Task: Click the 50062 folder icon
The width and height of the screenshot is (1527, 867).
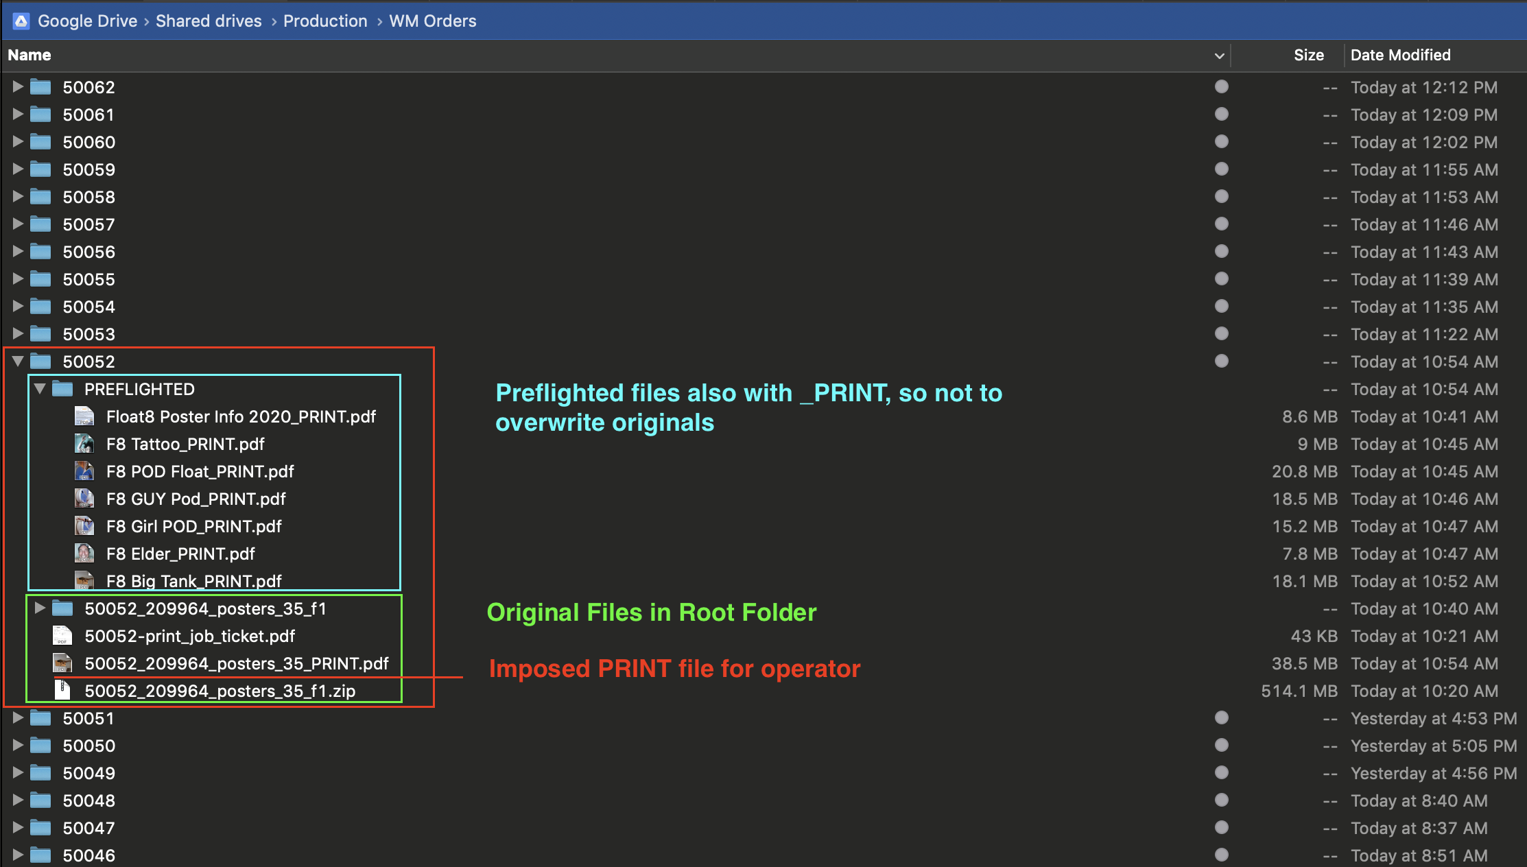Action: [41, 87]
